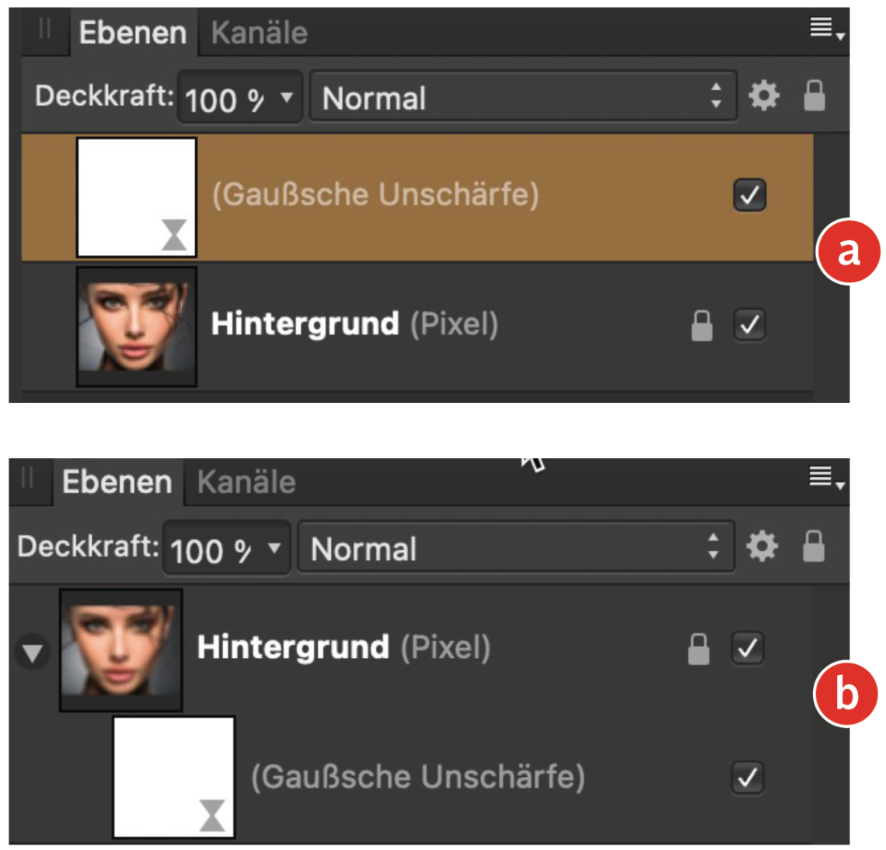886x850 pixels.
Task: Click lock icon beside gear in lower panel
Action: [x=813, y=546]
